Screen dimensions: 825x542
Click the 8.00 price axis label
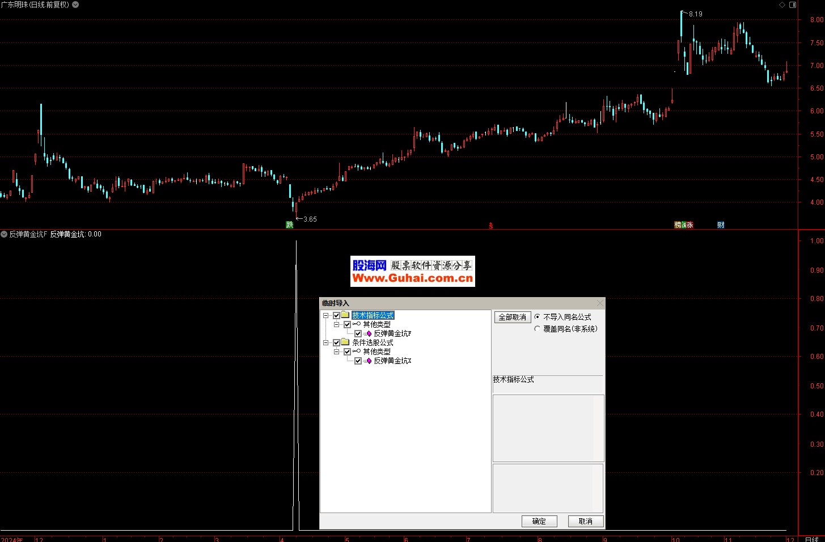[817, 20]
